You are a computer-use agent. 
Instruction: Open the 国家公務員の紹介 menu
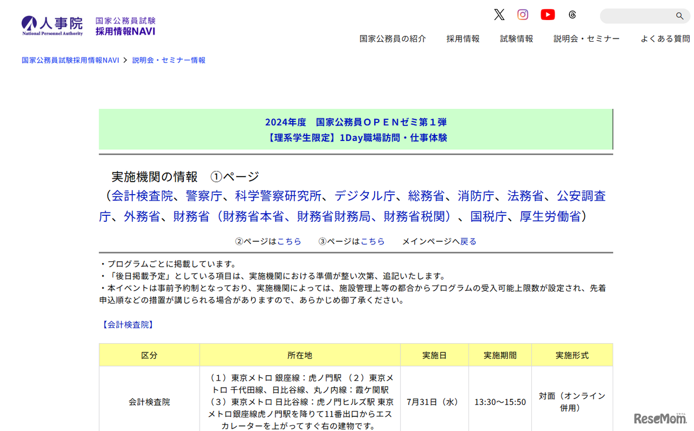click(x=393, y=38)
